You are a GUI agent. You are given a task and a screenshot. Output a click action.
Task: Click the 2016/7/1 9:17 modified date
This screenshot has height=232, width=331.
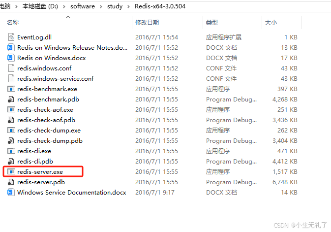(155, 193)
